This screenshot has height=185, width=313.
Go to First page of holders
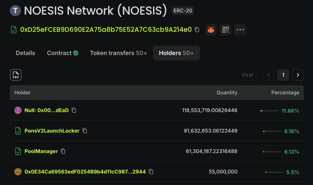point(248,75)
